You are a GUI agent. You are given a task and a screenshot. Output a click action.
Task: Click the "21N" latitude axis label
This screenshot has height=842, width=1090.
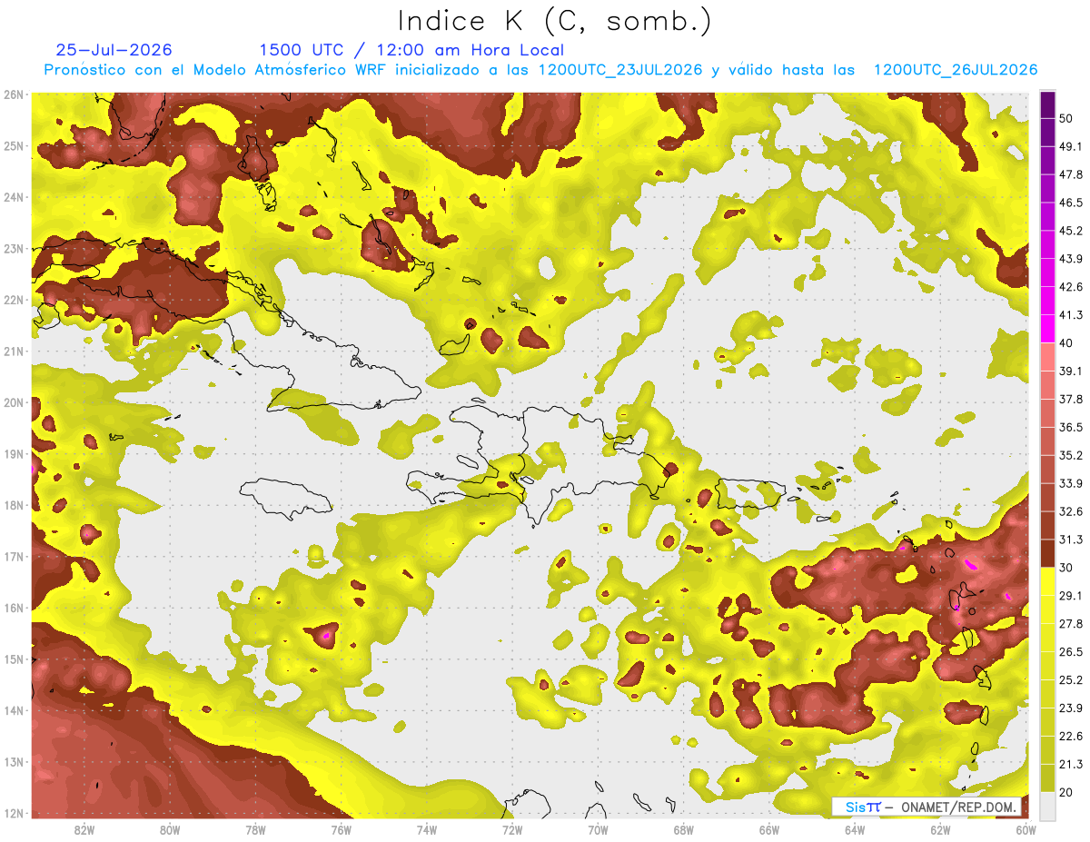(13, 352)
